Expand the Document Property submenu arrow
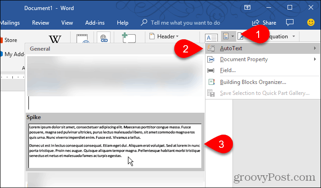Screen dimensions: 321x188 315,59
